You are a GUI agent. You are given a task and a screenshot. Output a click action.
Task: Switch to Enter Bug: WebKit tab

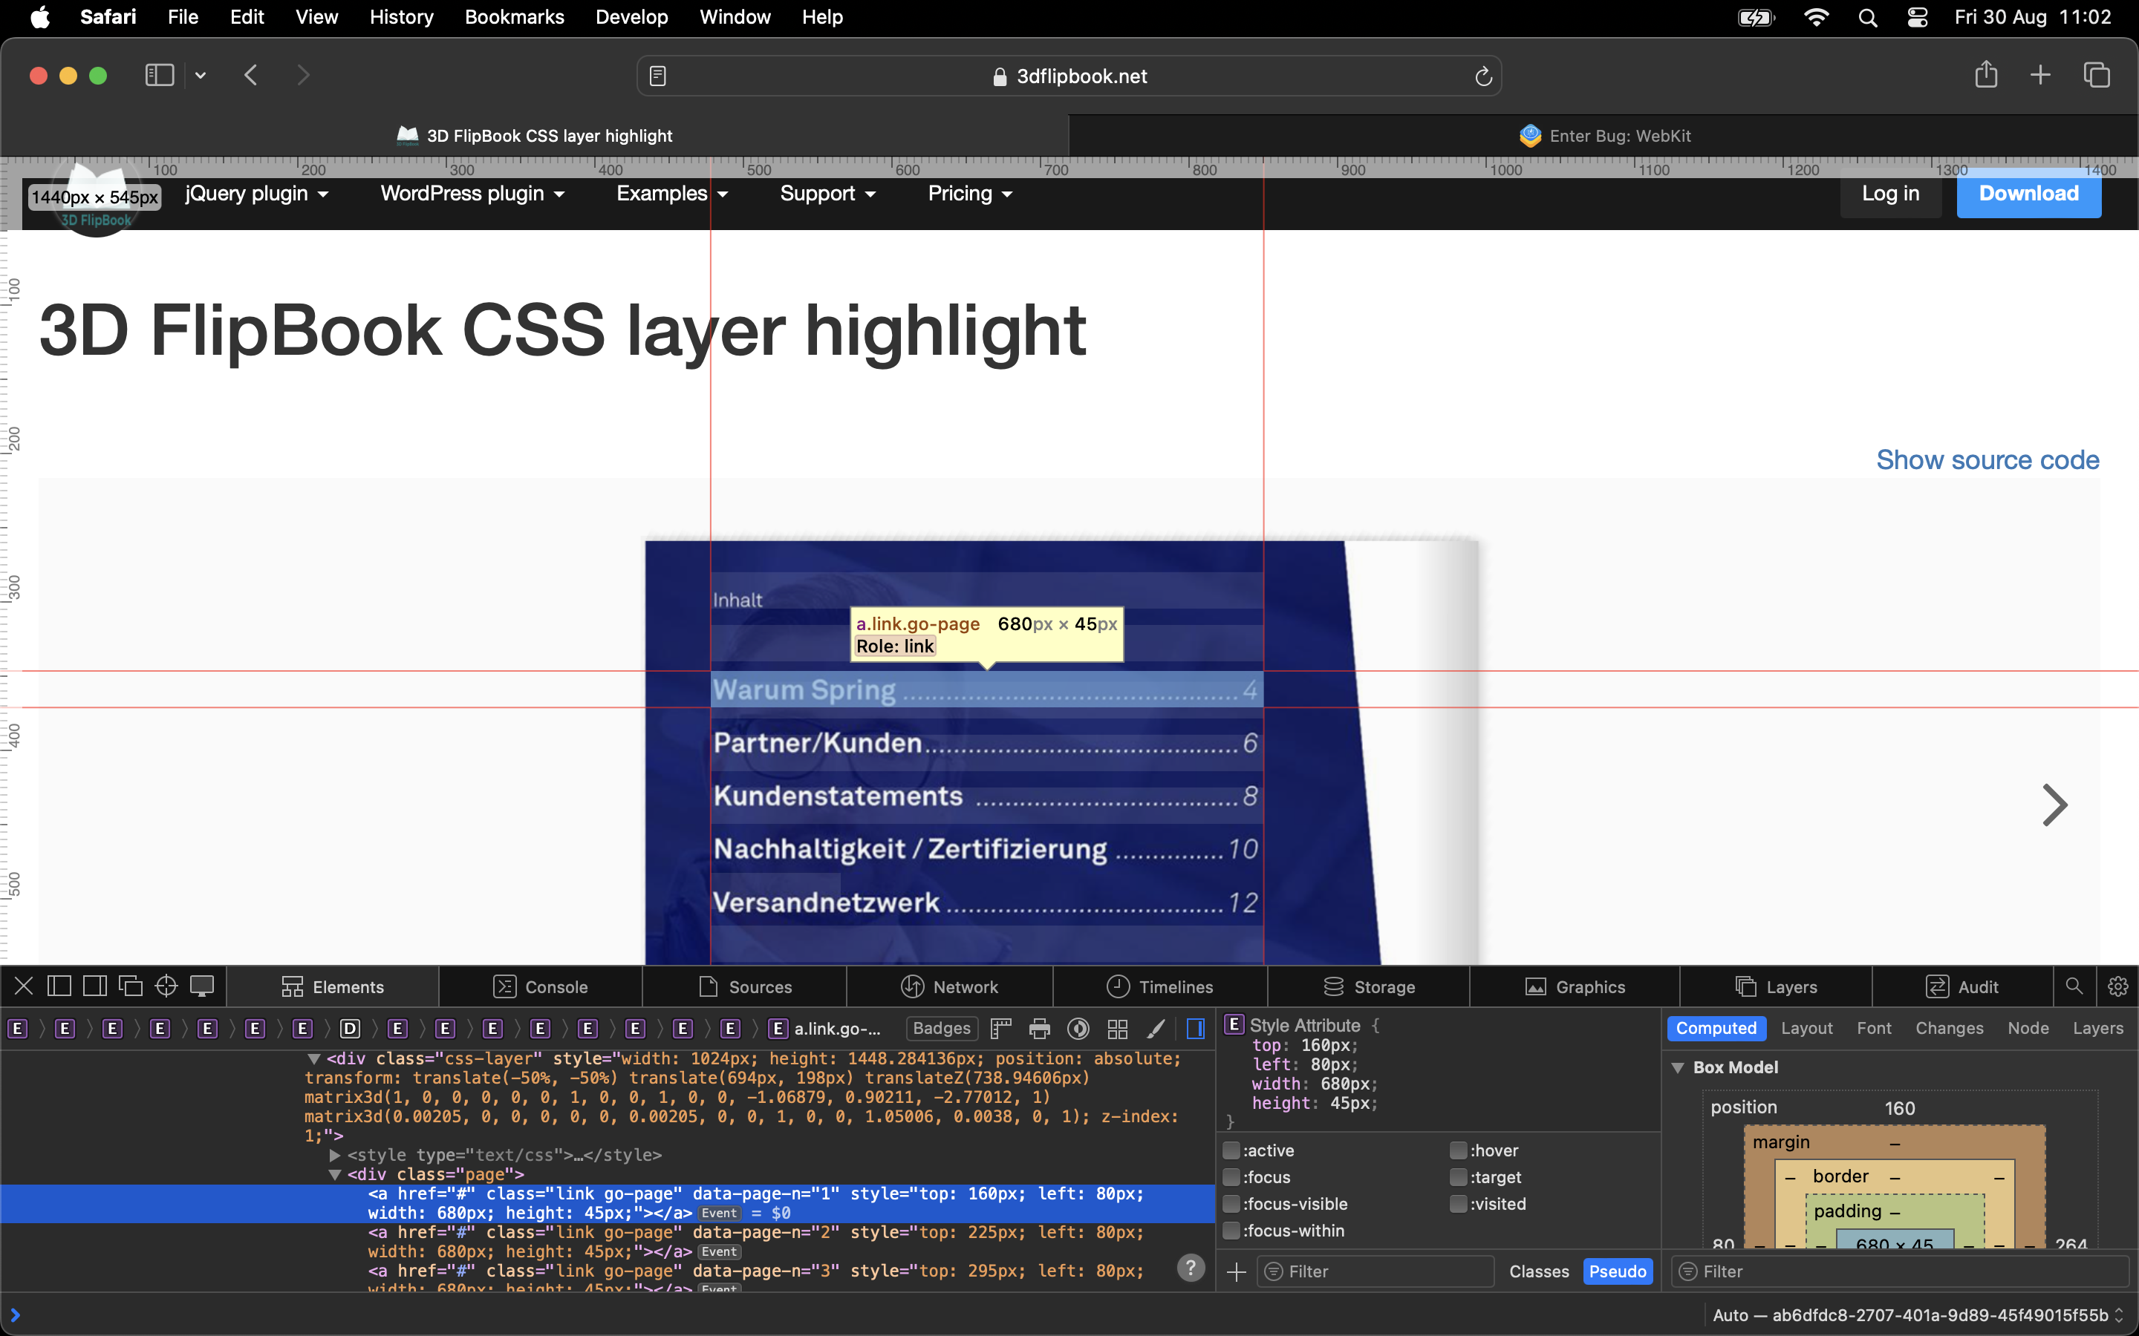coord(1604,135)
